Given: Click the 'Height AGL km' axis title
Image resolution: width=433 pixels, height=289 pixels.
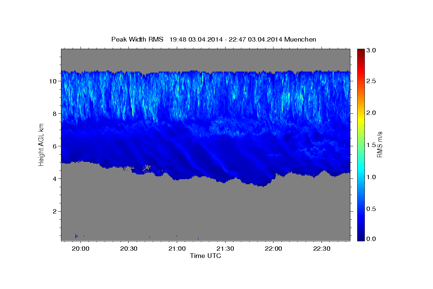Looking at the screenshot, I should click(x=41, y=144).
